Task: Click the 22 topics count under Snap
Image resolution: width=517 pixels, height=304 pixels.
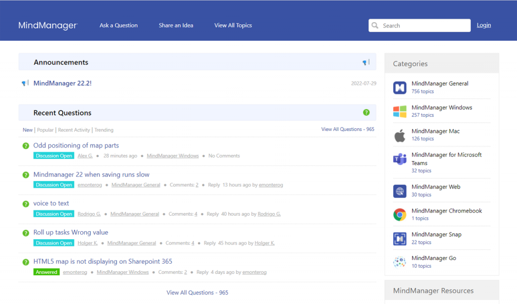Action: [x=422, y=242]
